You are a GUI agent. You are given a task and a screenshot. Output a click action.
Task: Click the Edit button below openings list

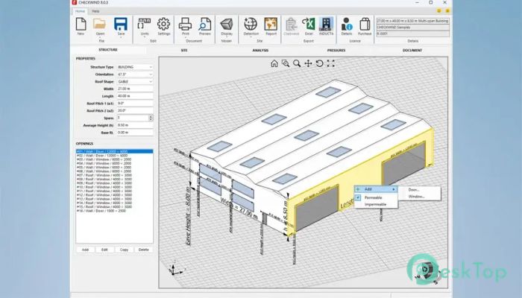(x=104, y=250)
